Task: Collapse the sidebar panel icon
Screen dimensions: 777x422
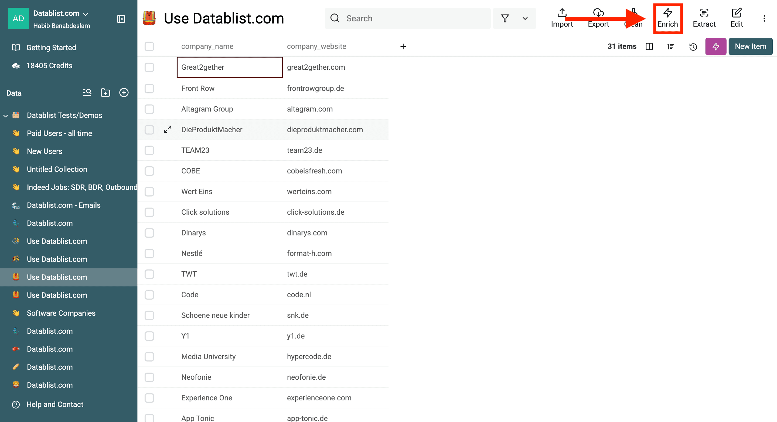Action: point(121,19)
